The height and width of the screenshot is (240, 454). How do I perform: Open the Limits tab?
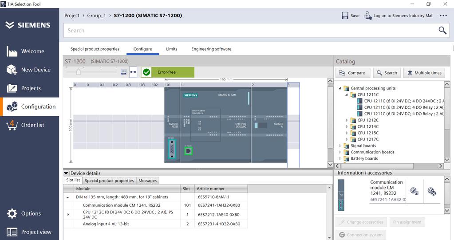pyautogui.click(x=171, y=49)
